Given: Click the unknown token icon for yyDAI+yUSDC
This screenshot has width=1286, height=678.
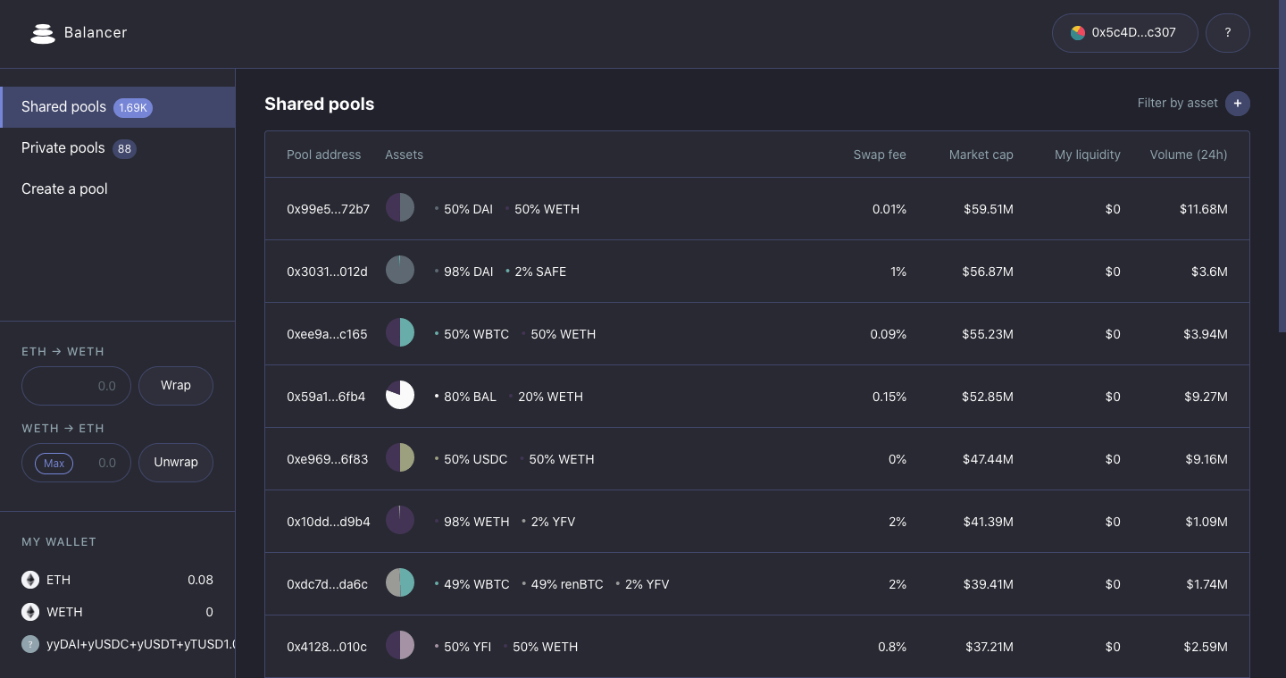Looking at the screenshot, I should click(30, 644).
